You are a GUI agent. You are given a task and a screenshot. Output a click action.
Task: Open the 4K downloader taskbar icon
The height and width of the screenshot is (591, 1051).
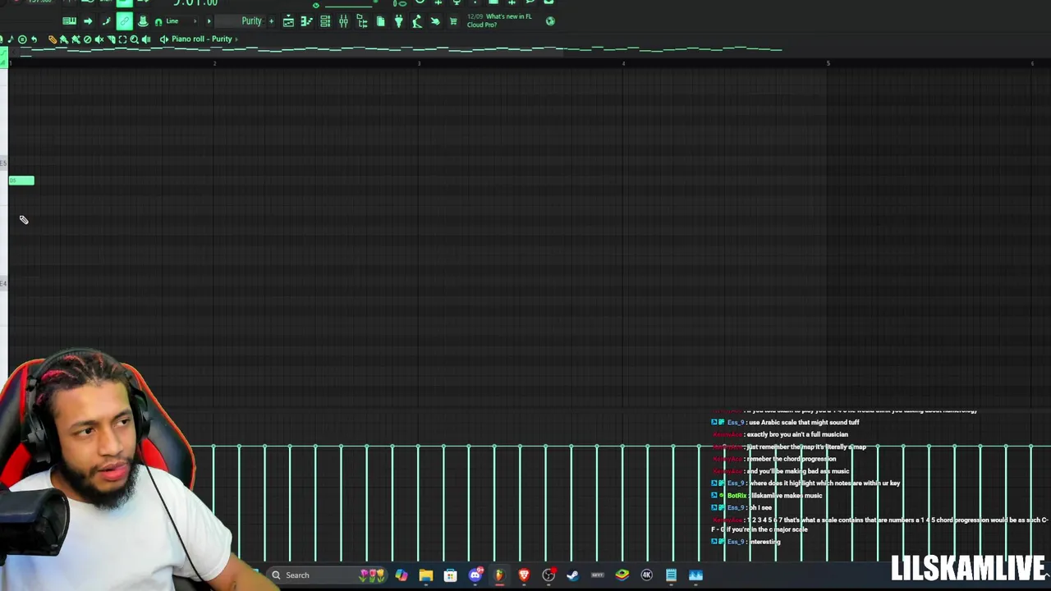[x=646, y=575]
